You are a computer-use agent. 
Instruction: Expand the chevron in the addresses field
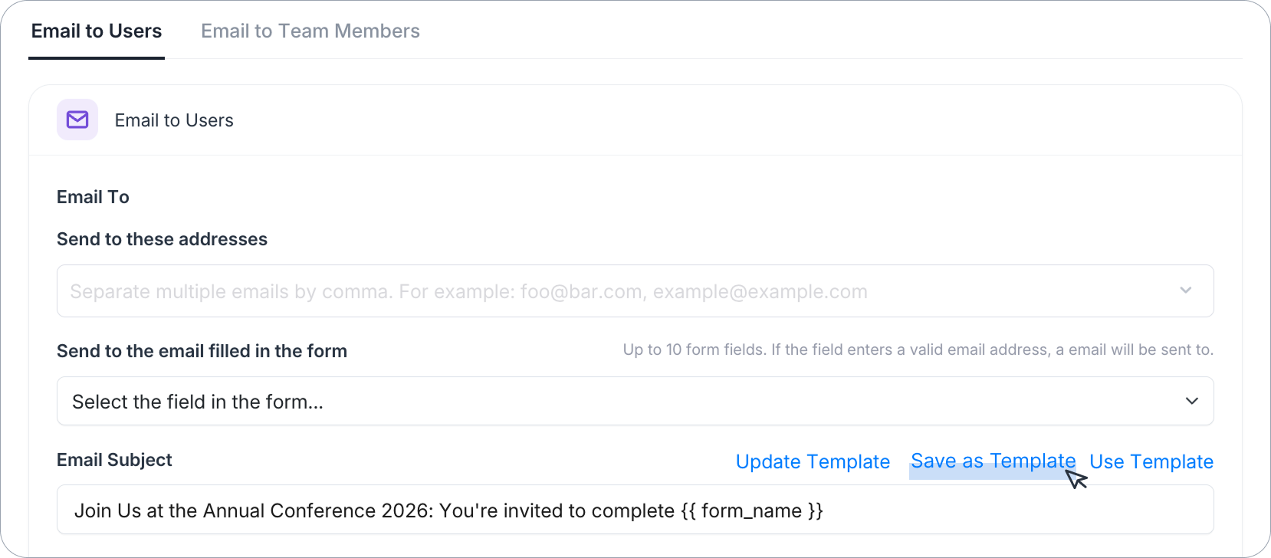tap(1186, 290)
